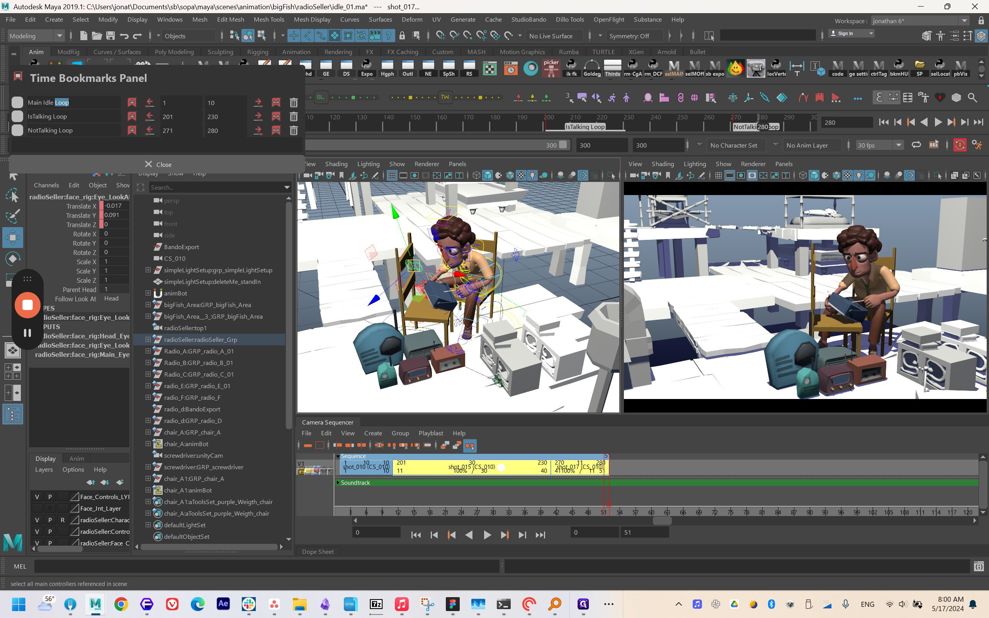Open the Outliner Outl shelf icon

point(408,68)
